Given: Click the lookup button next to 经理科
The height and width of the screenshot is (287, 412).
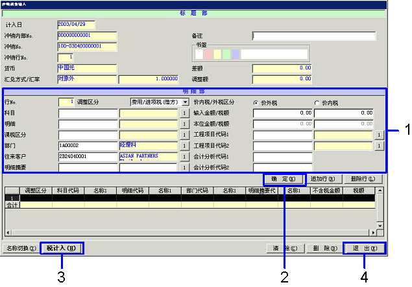Looking at the screenshot, I should (x=184, y=146).
